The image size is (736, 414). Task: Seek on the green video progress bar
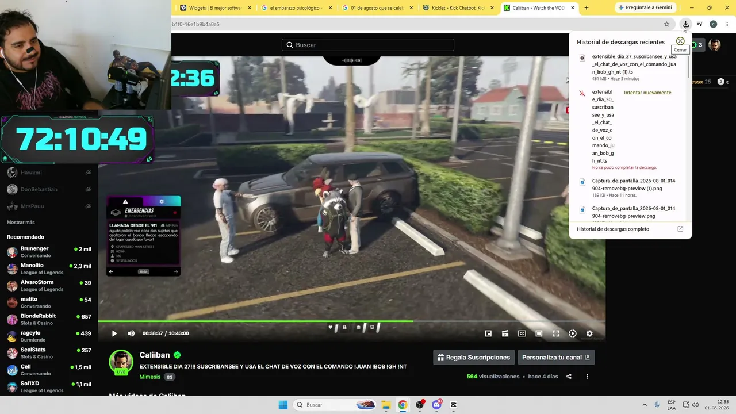coord(351,321)
